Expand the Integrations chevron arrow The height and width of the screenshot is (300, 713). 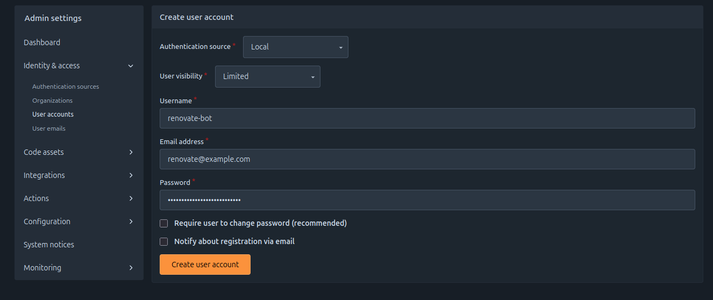coord(131,175)
